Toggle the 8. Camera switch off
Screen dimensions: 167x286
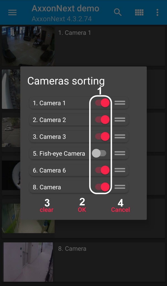coord(102,187)
